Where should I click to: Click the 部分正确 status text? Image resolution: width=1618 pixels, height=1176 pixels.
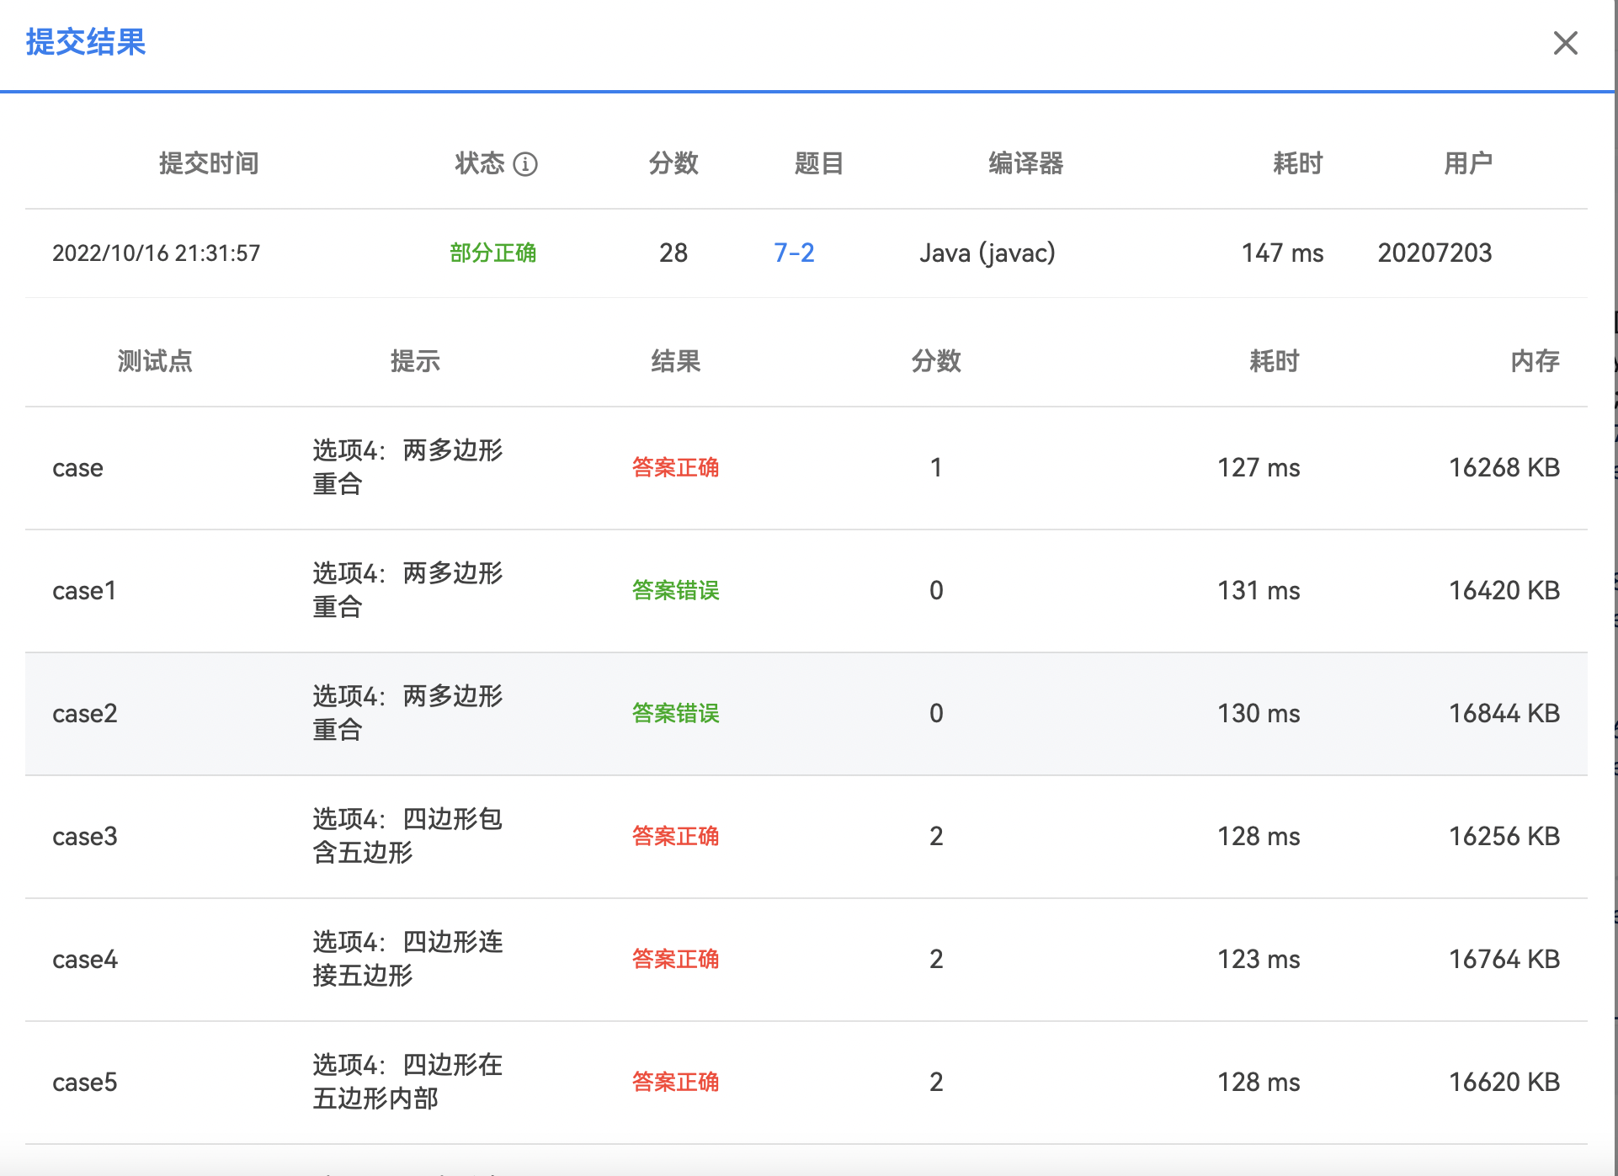click(x=492, y=253)
